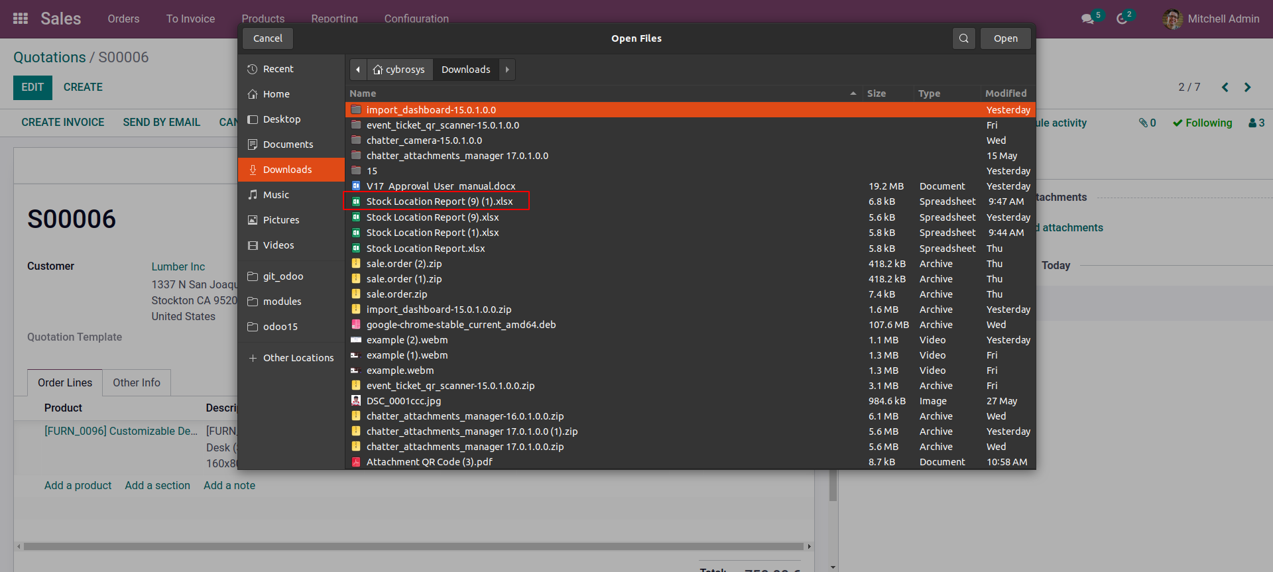Open Home in the file dialog sidebar
This screenshot has height=572, width=1273.
(x=291, y=94)
